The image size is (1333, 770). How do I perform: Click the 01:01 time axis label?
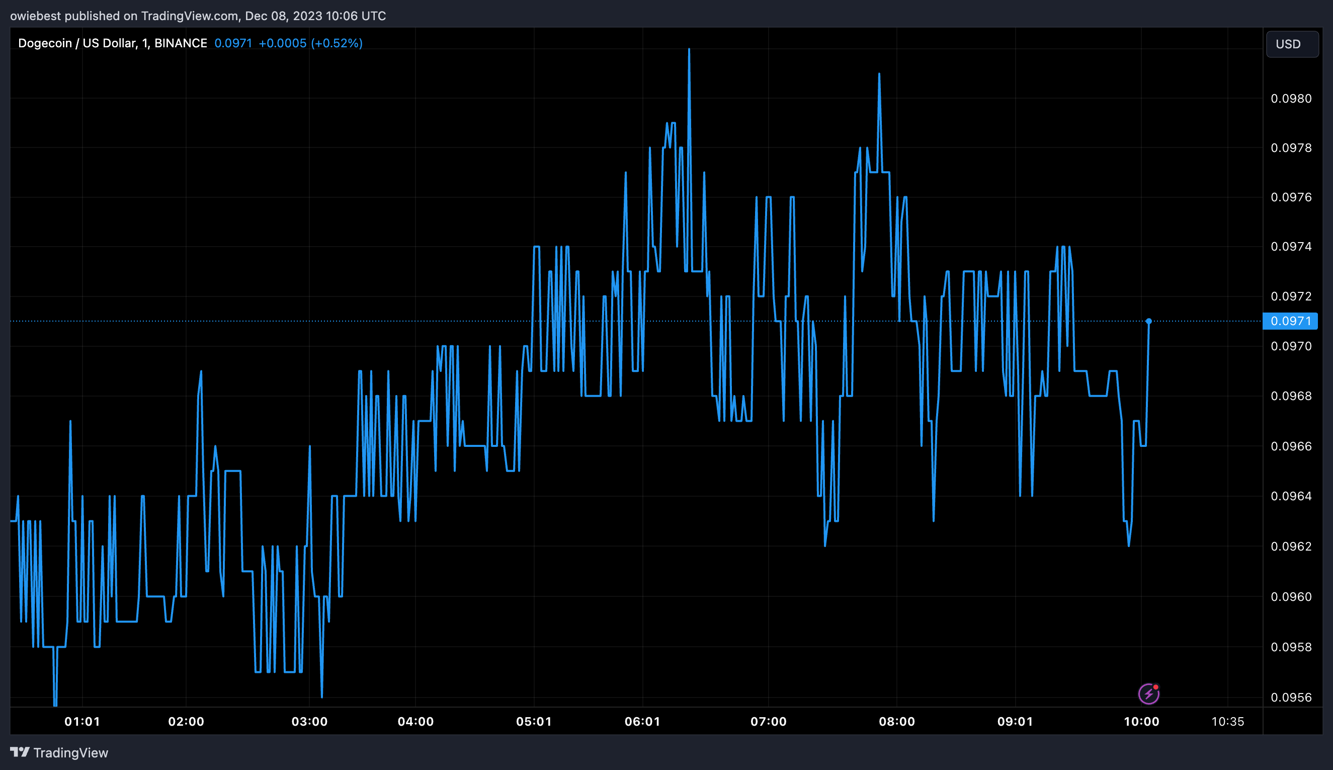[x=82, y=721]
